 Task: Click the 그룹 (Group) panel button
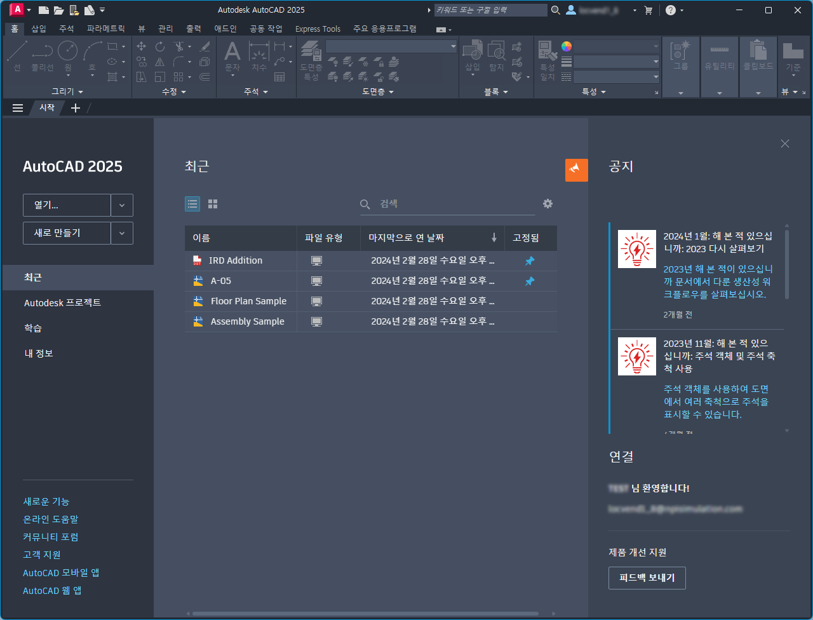click(x=681, y=67)
